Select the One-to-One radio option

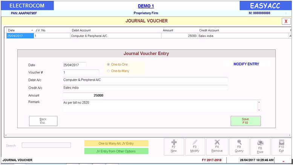point(108,65)
